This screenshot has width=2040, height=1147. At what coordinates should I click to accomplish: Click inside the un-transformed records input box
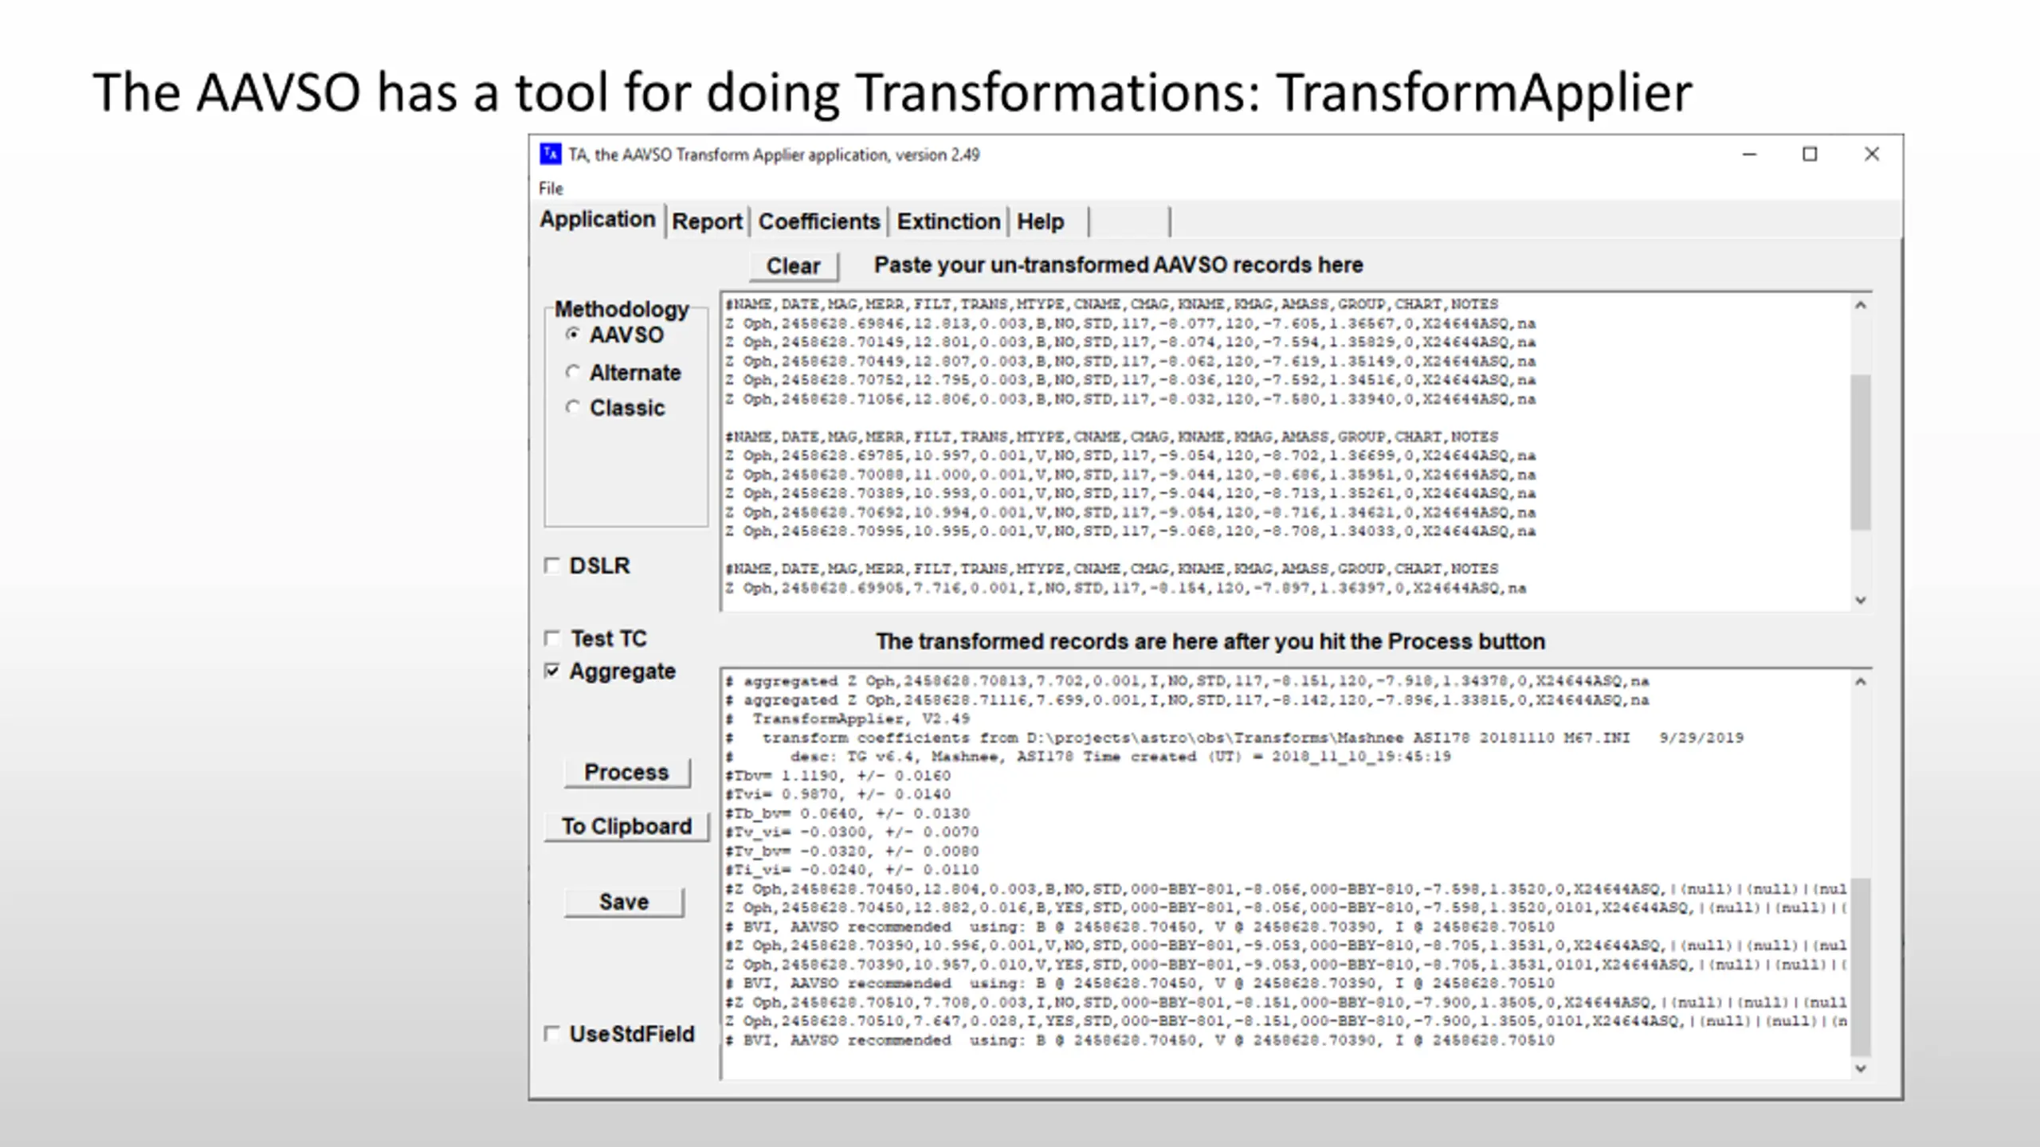(1285, 452)
